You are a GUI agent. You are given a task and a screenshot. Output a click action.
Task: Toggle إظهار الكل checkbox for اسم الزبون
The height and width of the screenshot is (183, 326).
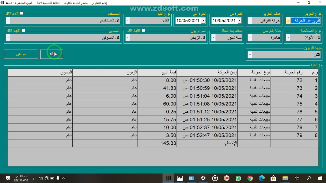(143, 30)
